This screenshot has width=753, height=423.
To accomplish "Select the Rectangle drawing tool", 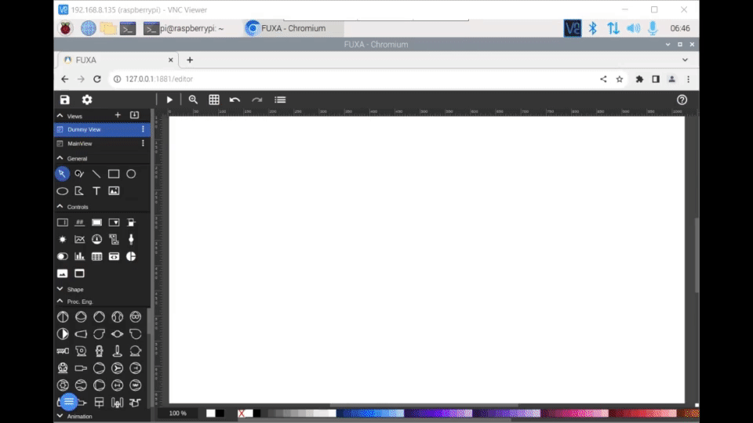I will tap(114, 174).
